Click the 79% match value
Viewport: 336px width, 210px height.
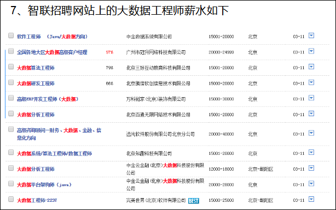click(109, 68)
